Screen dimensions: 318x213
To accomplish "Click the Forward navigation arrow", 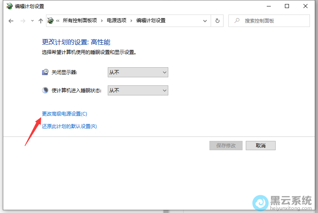I will [23, 21].
